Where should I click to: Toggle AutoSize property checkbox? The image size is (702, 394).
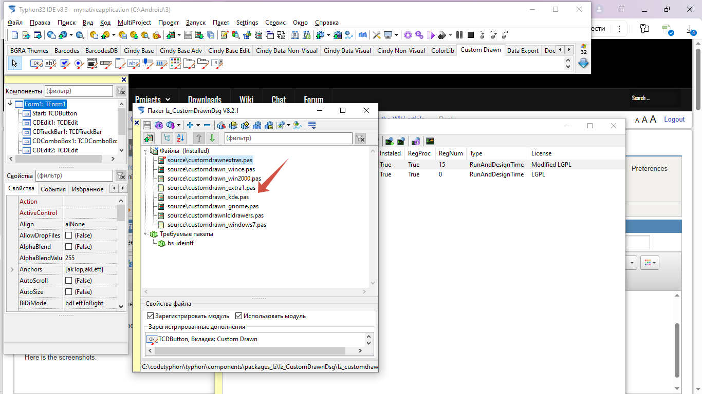[68, 292]
